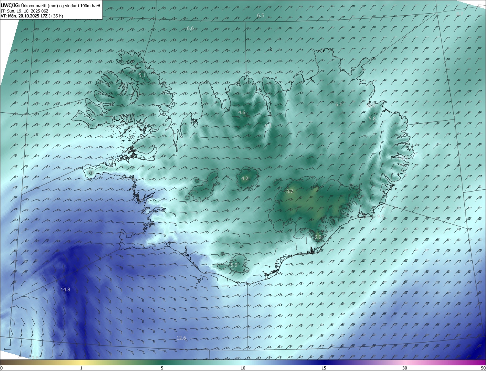
Task: Click the '10' tick on the color scale
Action: point(243,368)
